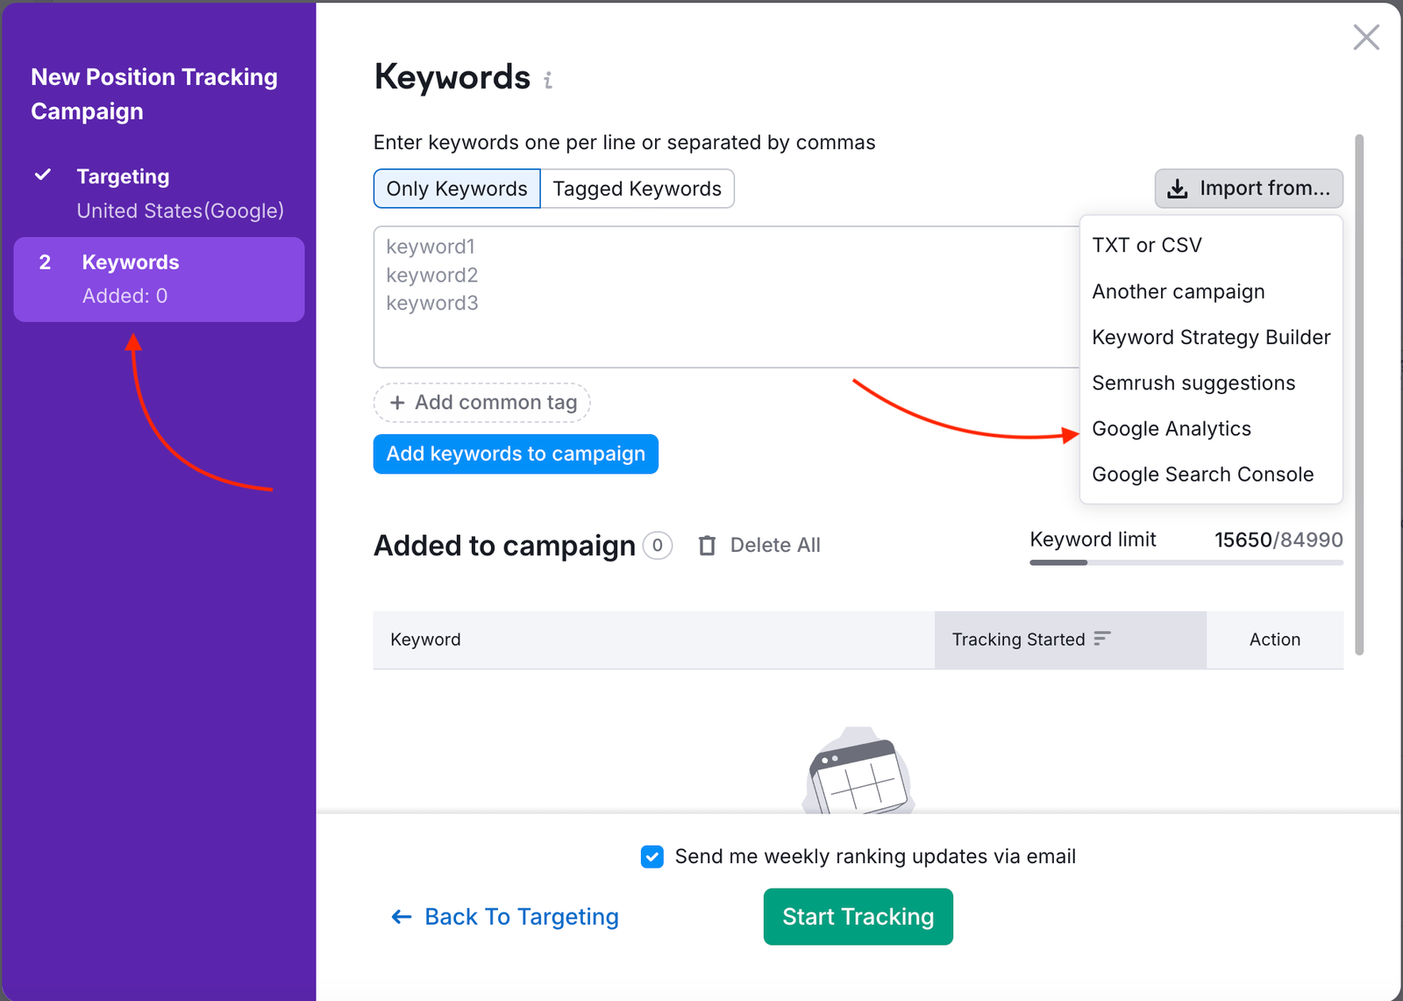Viewport: 1403px width, 1001px height.
Task: Click the plus icon to add common tag
Action: [397, 402]
